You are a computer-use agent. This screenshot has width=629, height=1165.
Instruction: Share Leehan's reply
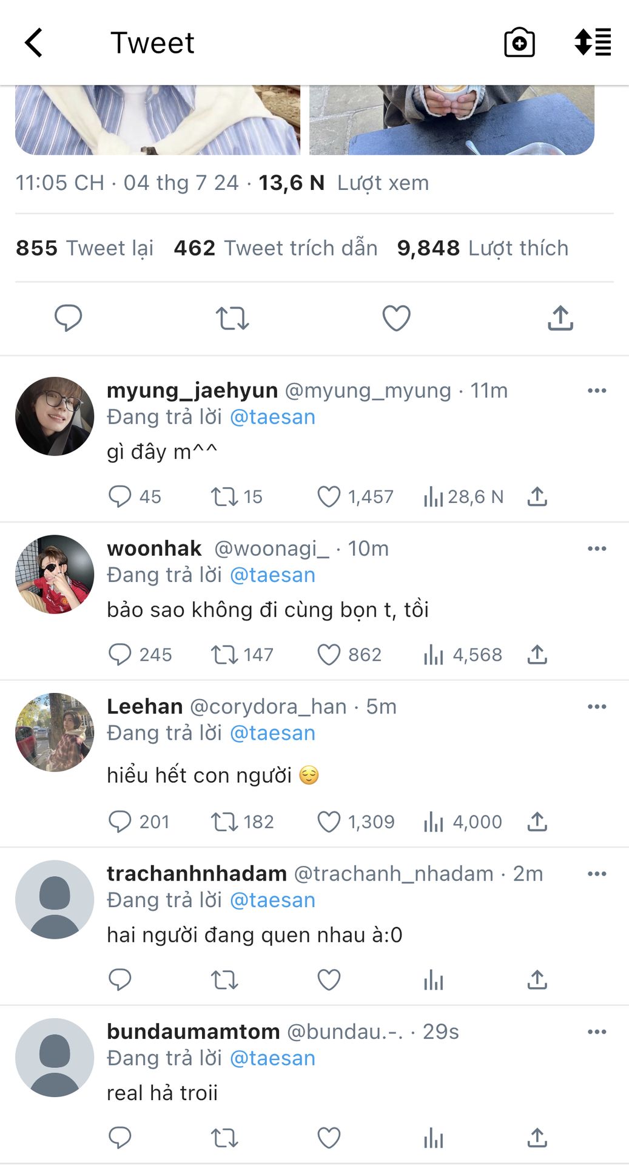pyautogui.click(x=537, y=822)
